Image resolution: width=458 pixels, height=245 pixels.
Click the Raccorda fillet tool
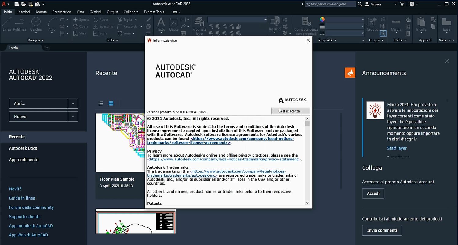click(127, 27)
